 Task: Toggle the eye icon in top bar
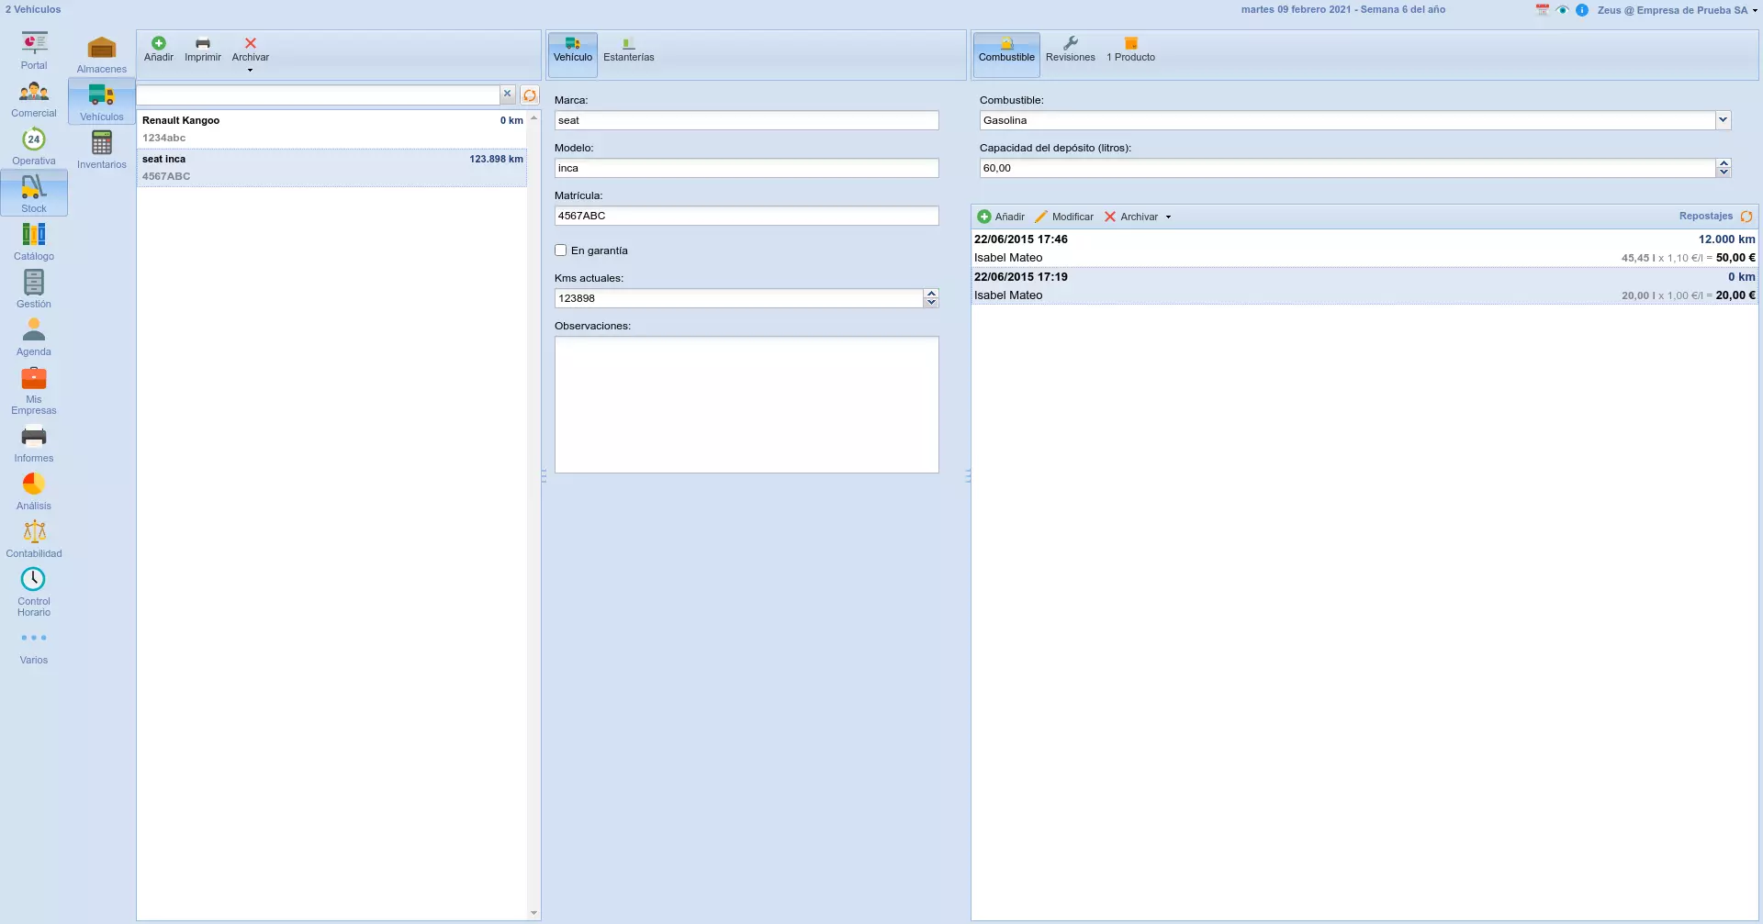point(1562,10)
